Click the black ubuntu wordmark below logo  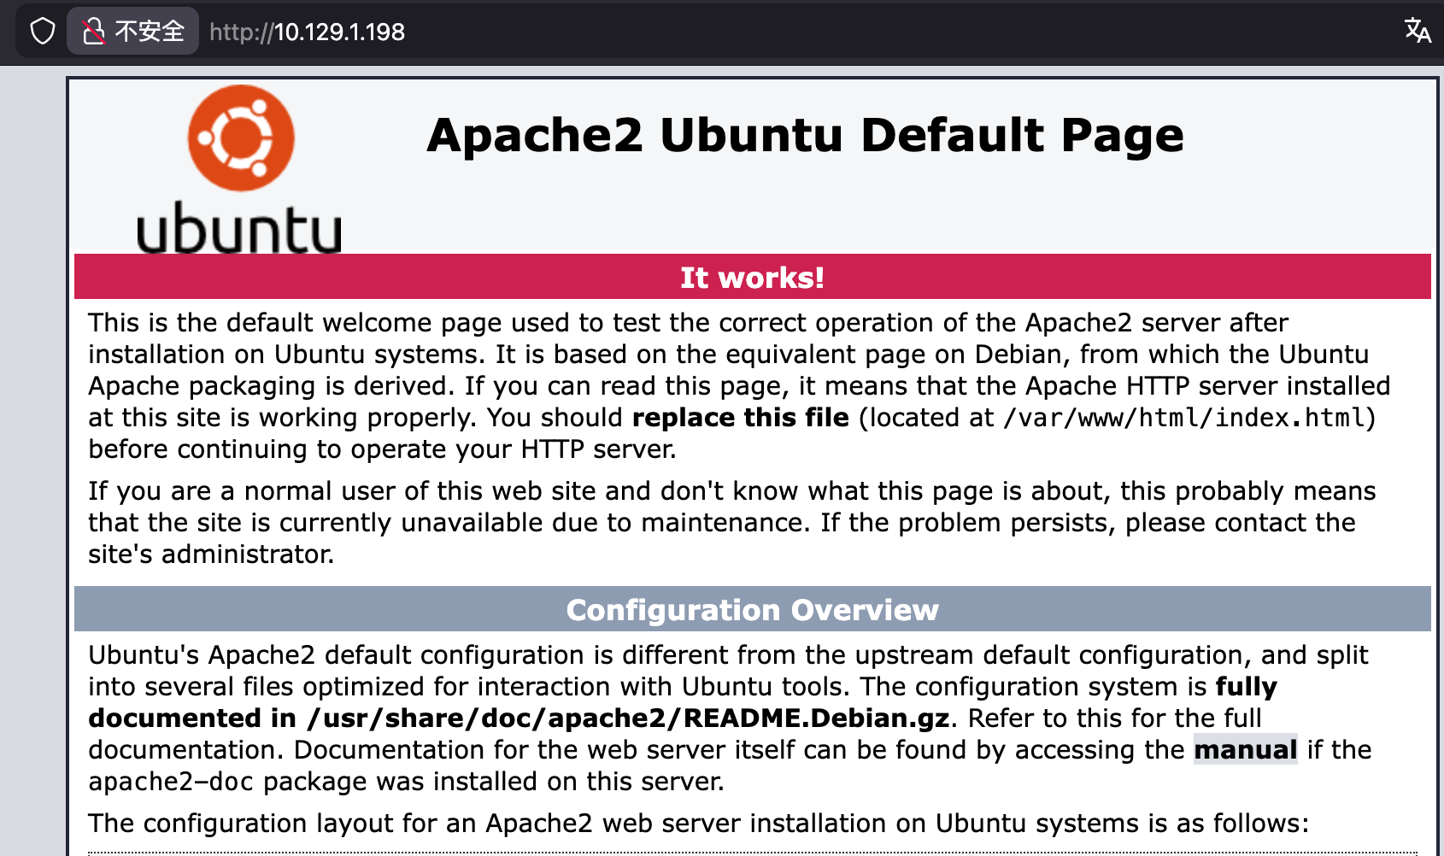pos(238,228)
